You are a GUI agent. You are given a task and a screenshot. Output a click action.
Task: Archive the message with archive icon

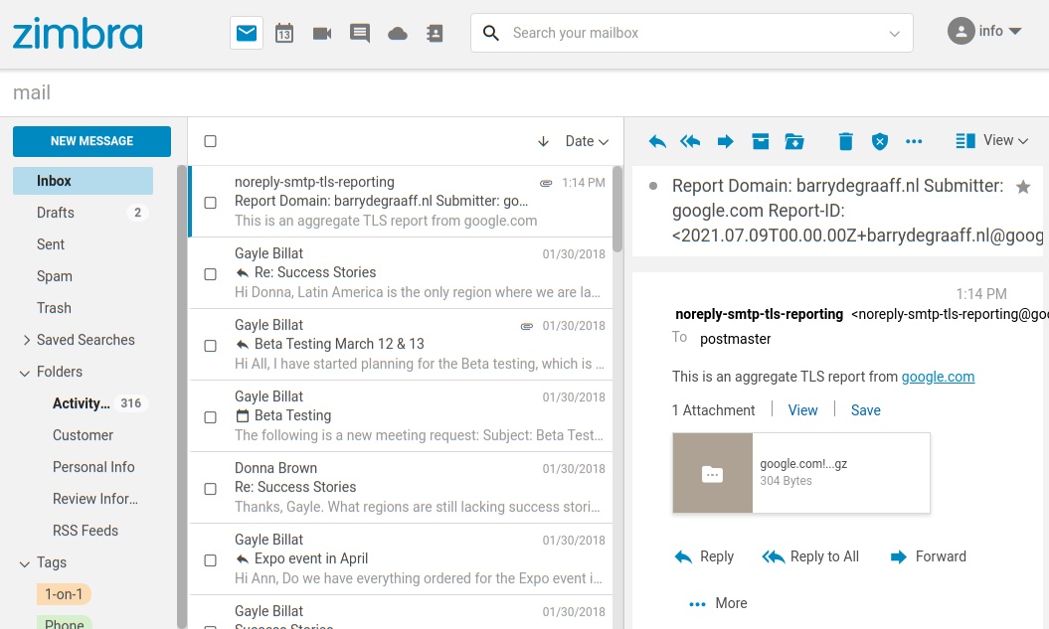pyautogui.click(x=761, y=141)
